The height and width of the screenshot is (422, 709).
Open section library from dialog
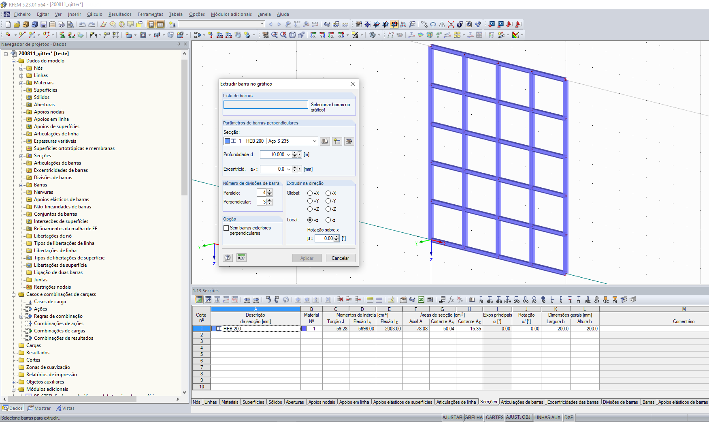click(325, 141)
